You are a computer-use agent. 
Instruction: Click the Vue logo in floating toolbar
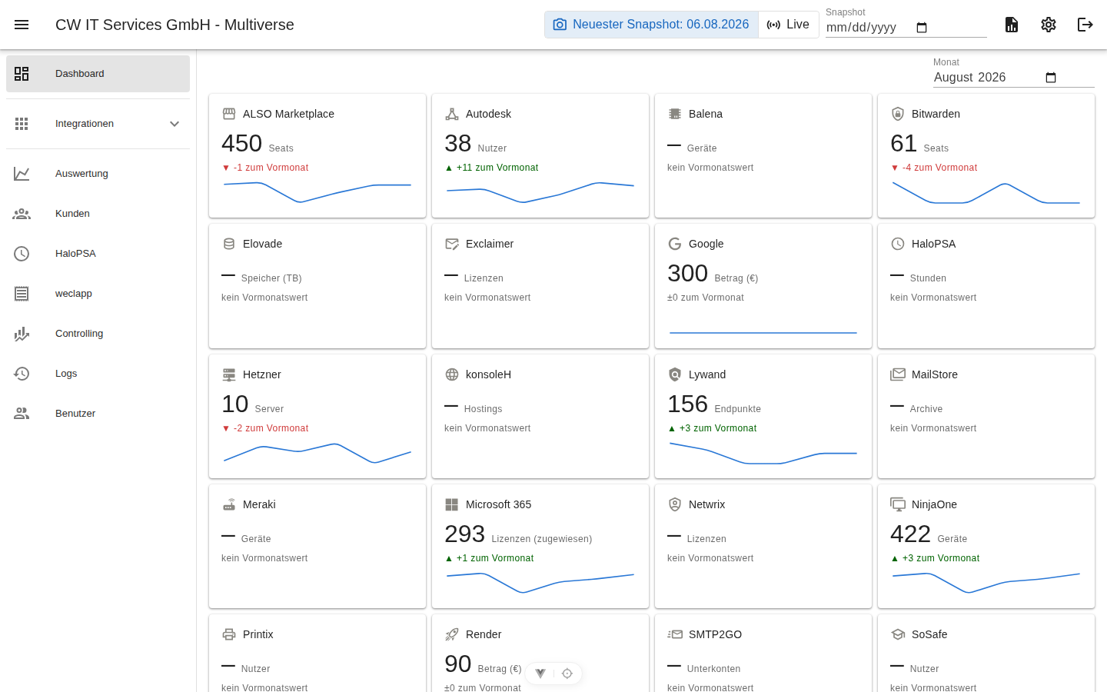click(x=540, y=674)
